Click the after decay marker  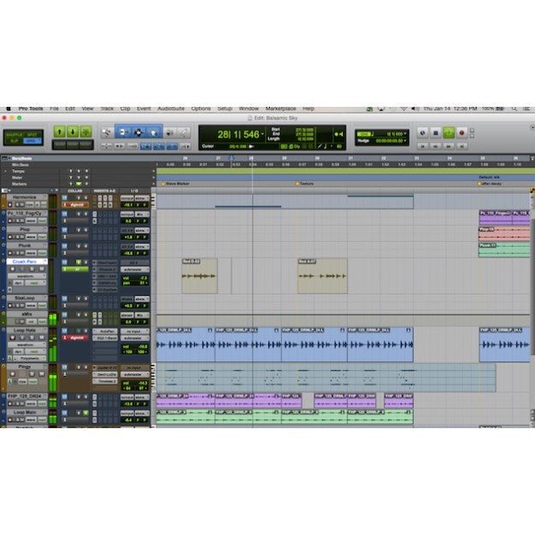coord(491,184)
